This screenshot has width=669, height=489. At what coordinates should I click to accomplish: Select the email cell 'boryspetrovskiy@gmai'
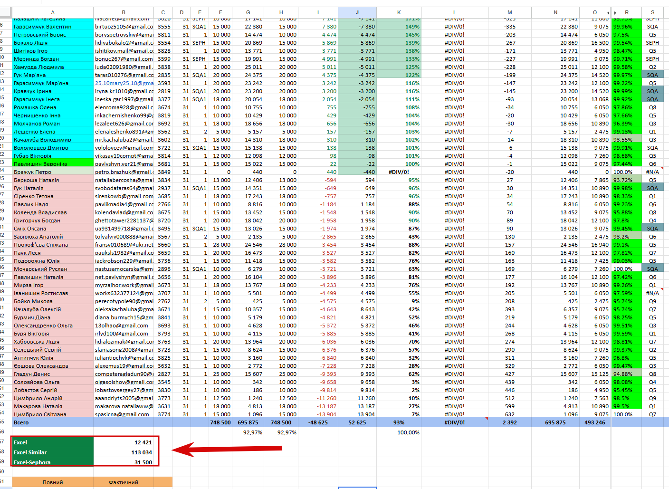coord(124,35)
